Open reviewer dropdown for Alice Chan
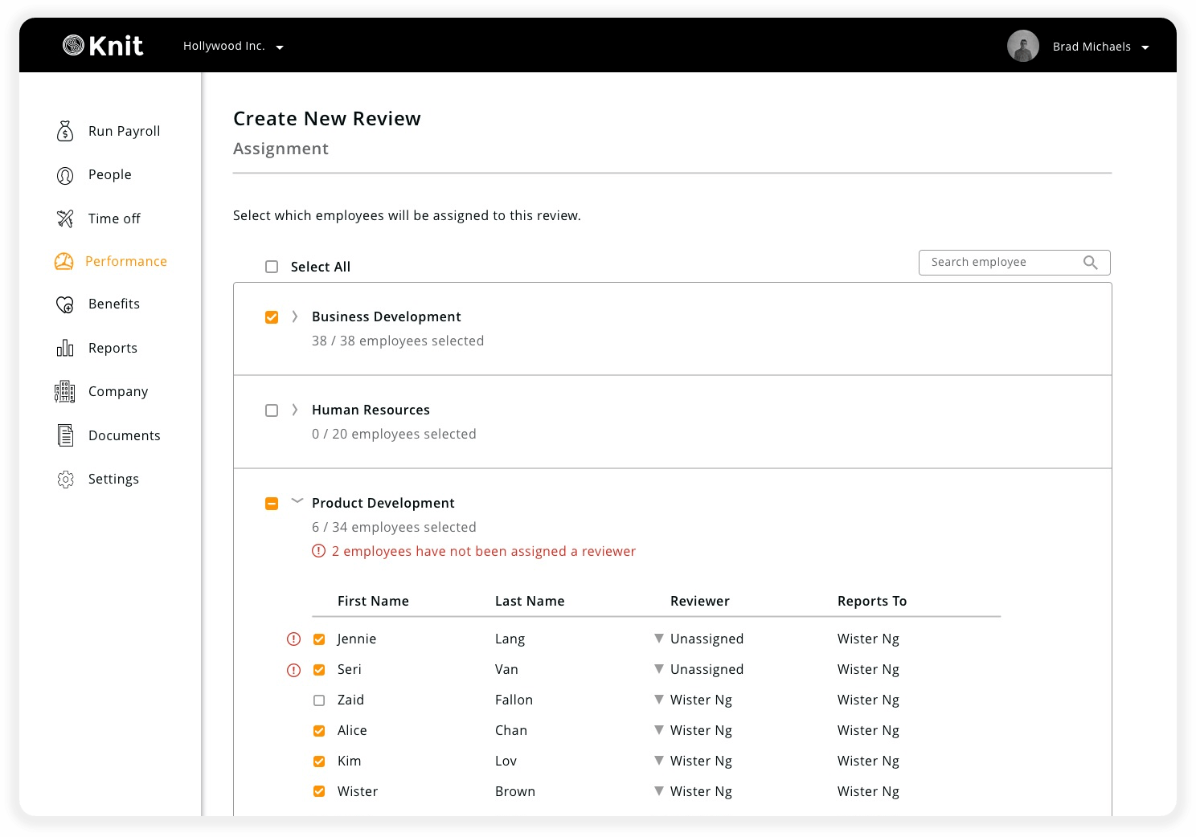The height and width of the screenshot is (837, 1196). [x=659, y=730]
